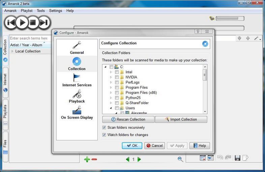Skip to next track button
The width and height of the screenshot is (265, 172).
[45, 23]
